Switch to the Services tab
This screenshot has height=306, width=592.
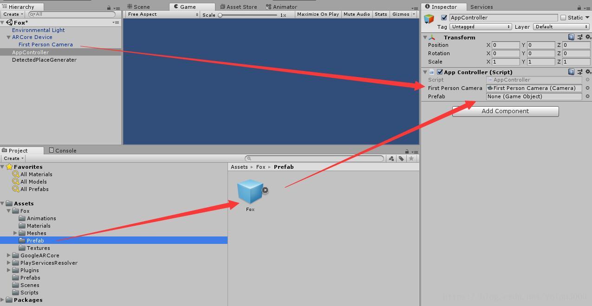pyautogui.click(x=481, y=7)
